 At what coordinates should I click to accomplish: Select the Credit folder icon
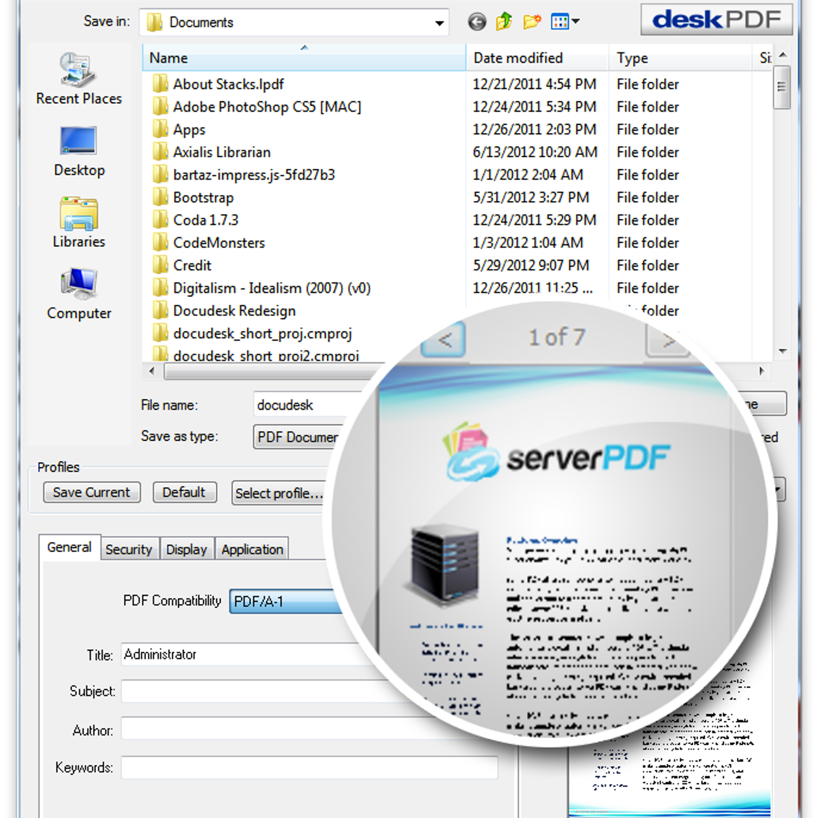click(160, 265)
